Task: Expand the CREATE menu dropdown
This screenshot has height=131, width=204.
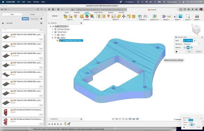Action: (x=70, y=19)
